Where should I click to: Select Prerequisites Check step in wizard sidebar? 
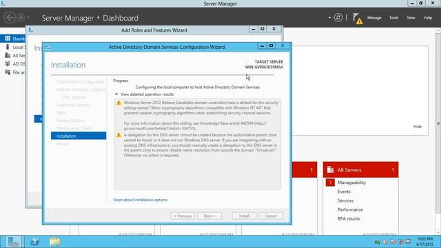click(74, 128)
